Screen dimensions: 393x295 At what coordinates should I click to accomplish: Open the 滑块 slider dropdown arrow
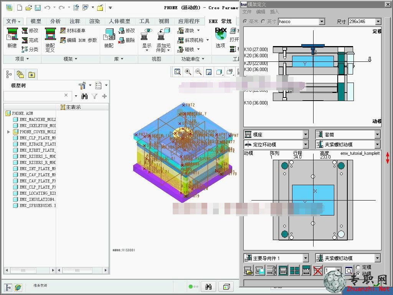coord(198,31)
